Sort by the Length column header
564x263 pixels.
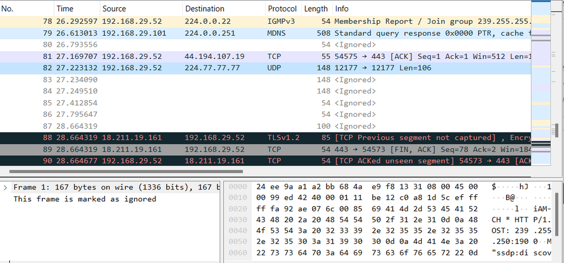click(x=317, y=9)
